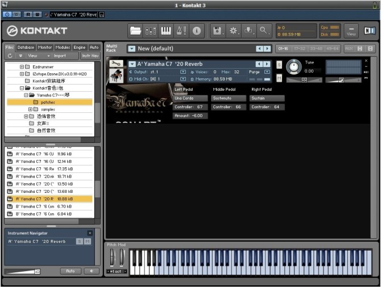381x287 pixels.
Task: Click the info pane icon
Action: (x=197, y=31)
